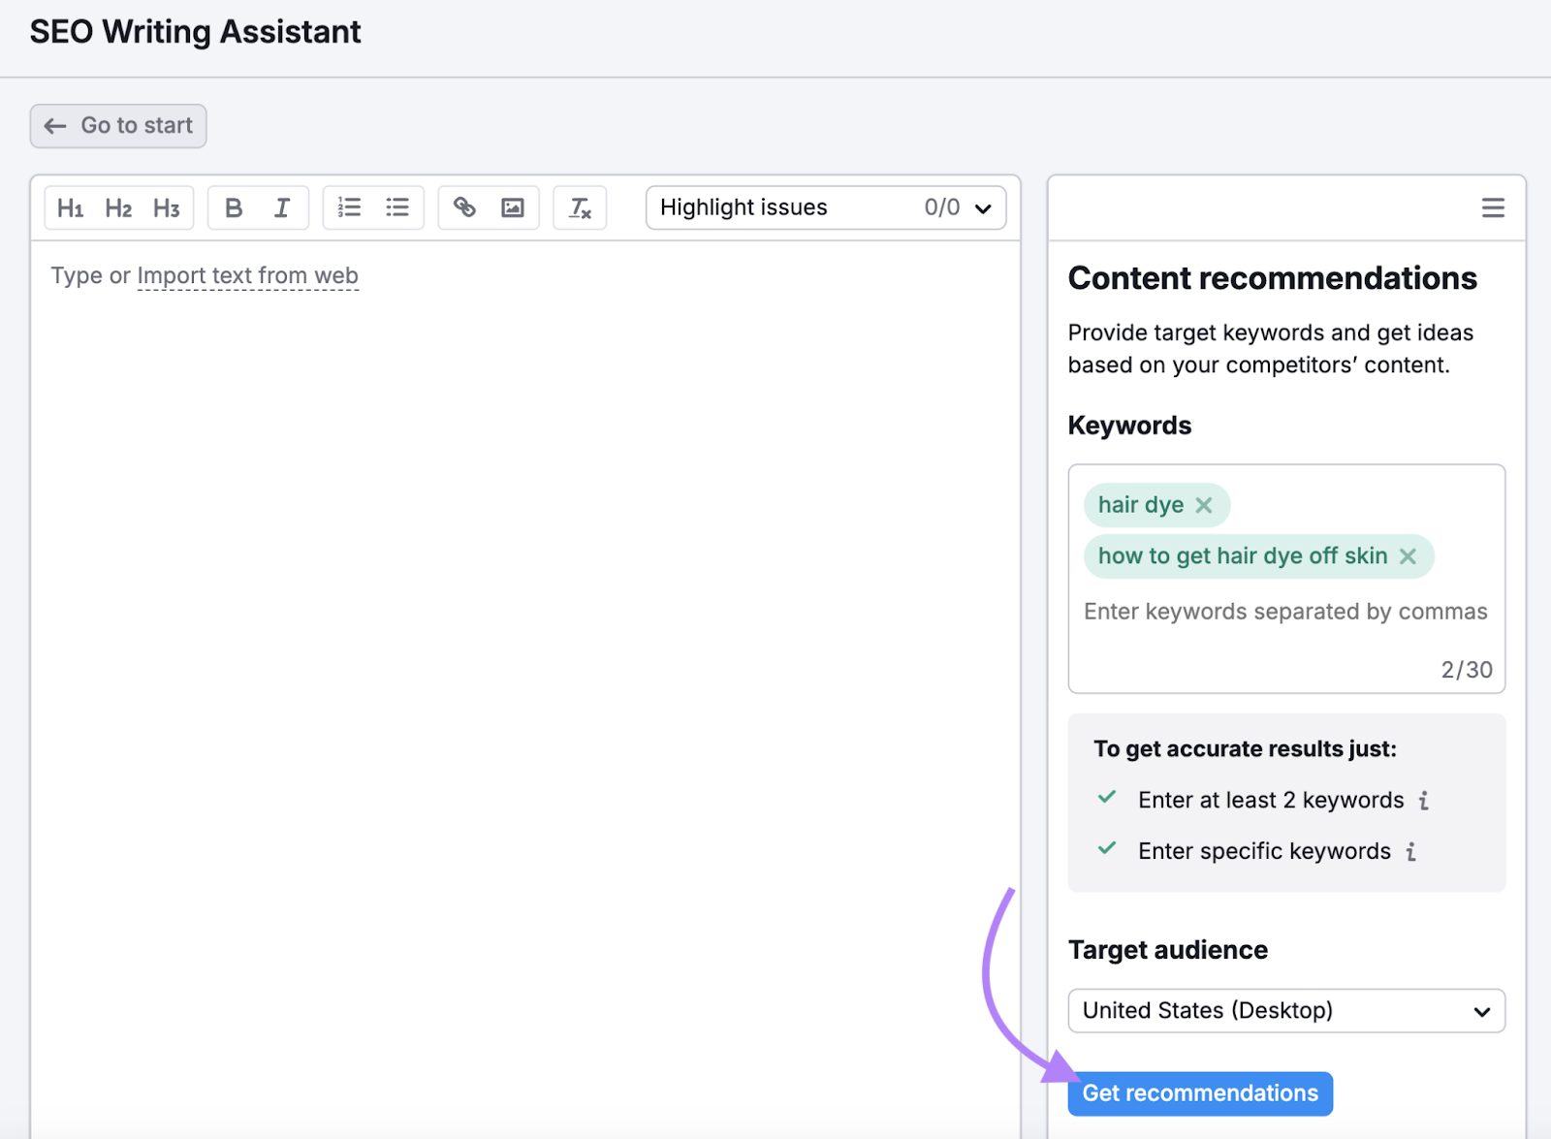Apply Heading 2 formatting
Image resolution: width=1551 pixels, height=1139 pixels.
click(118, 206)
